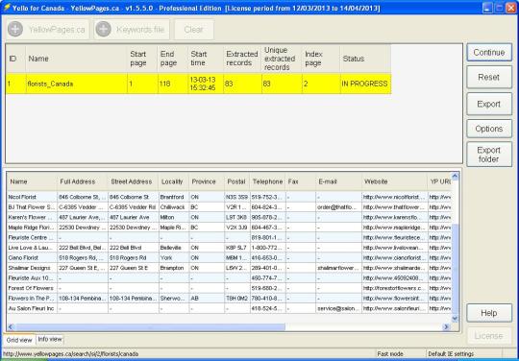
Task: Click Default IE settings in status bar
Action: [451, 354]
